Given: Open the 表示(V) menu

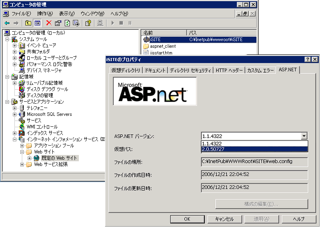Looking at the screenshot, I should [x=67, y=14].
